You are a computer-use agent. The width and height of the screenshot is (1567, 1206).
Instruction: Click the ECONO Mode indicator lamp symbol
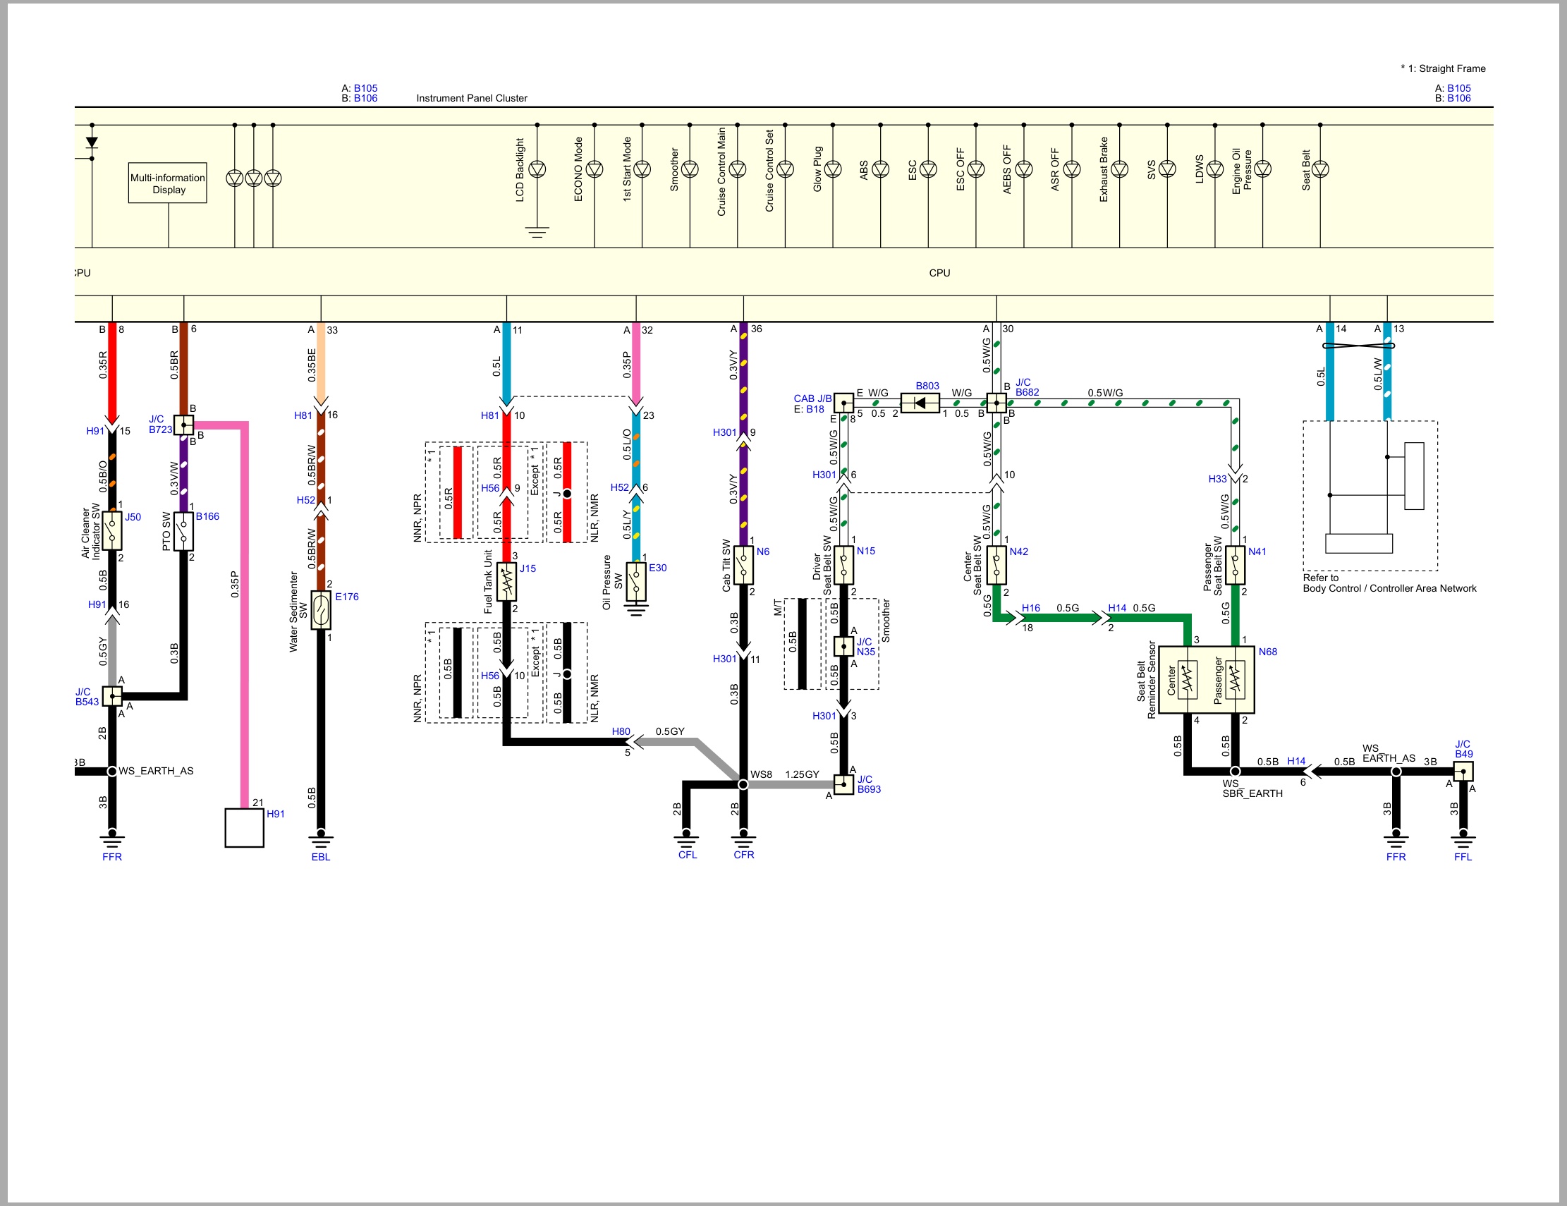pyautogui.click(x=595, y=169)
